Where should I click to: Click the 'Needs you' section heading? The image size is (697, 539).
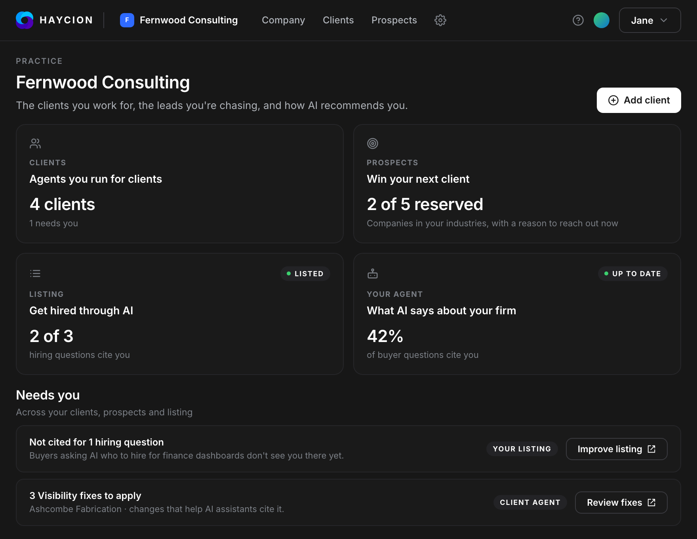pyautogui.click(x=48, y=395)
